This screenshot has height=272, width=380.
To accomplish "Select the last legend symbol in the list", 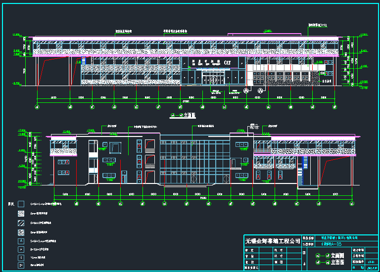I will (x=21, y=265).
